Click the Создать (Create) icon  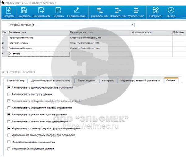[x=9, y=10]
